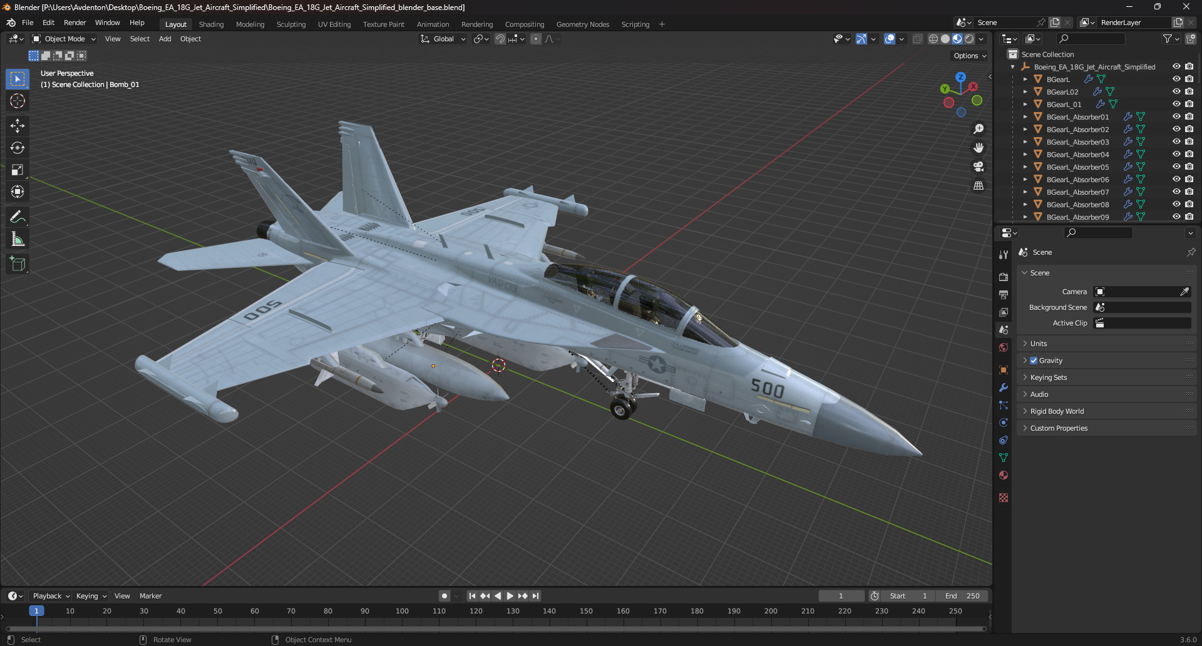Activate the Scale tool
1202x646 pixels.
tap(18, 170)
